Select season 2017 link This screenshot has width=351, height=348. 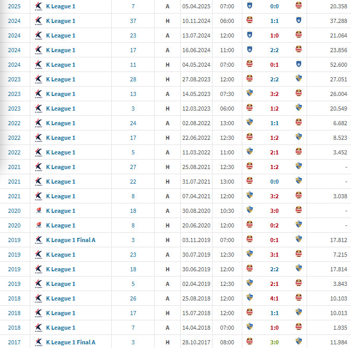14,342
